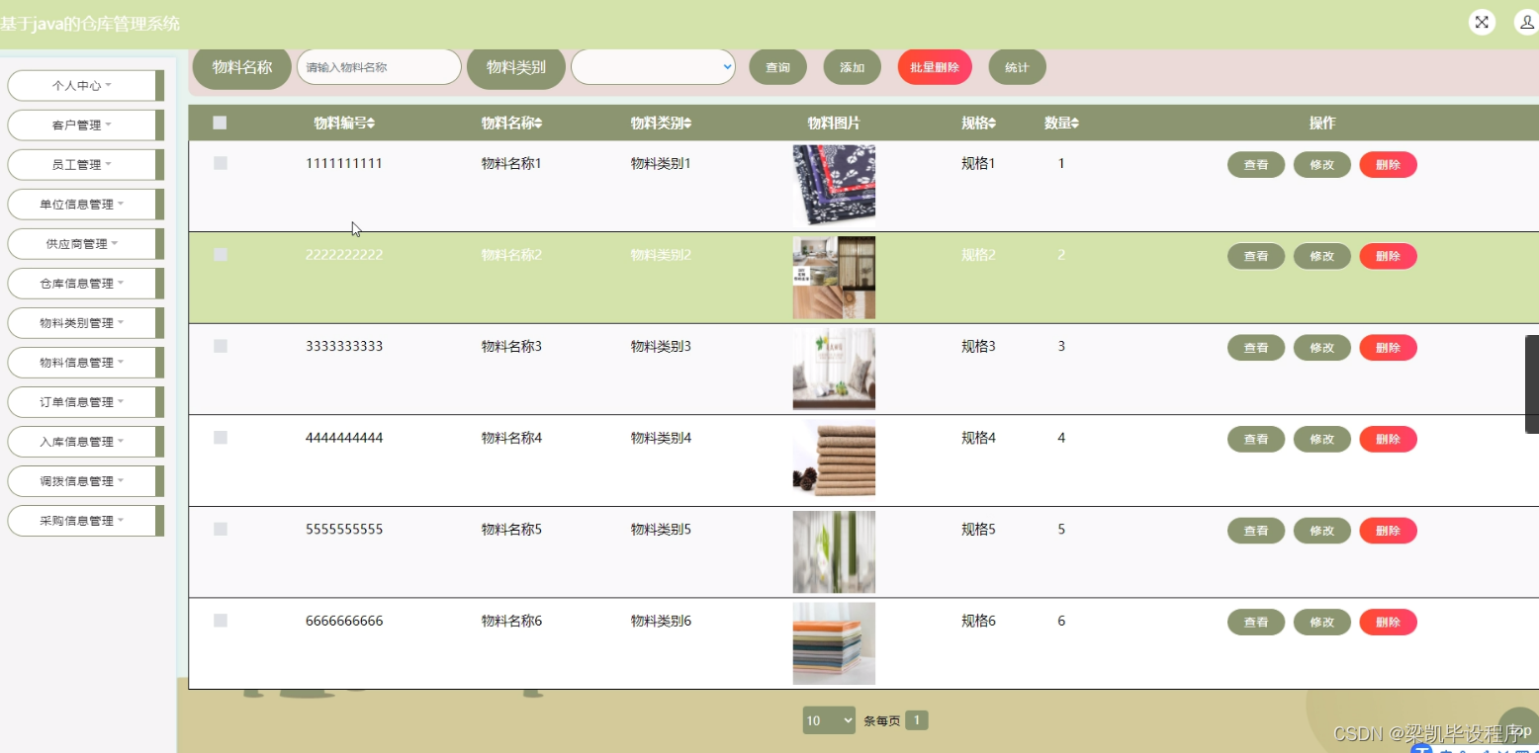Select the checkbox for row 4444444444
The width and height of the screenshot is (1539, 753).
tap(221, 437)
